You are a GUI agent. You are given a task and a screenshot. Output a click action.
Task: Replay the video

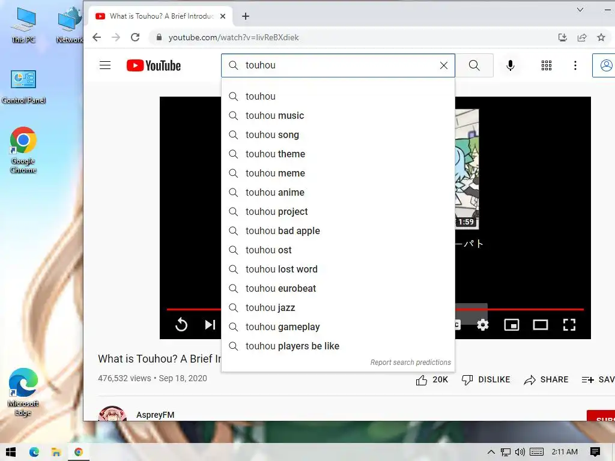click(x=181, y=325)
